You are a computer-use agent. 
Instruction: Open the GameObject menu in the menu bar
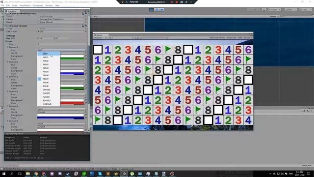point(25,5)
